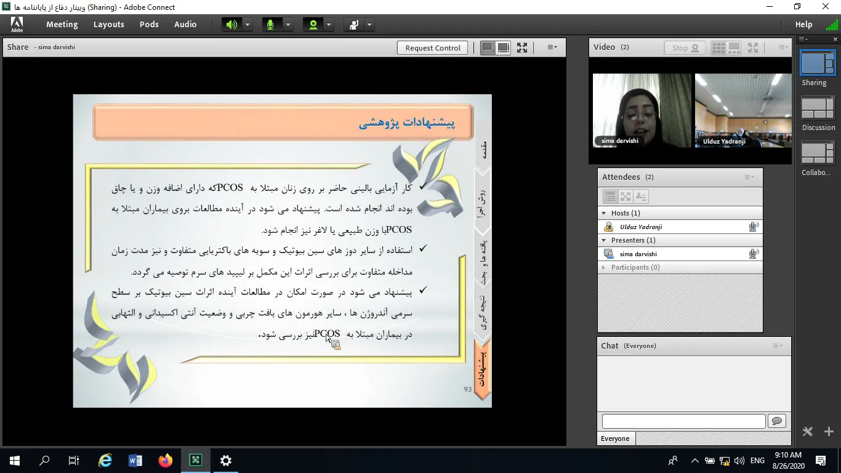The height and width of the screenshot is (473, 841).
Task: Toggle the green microphone button
Action: pos(270,25)
